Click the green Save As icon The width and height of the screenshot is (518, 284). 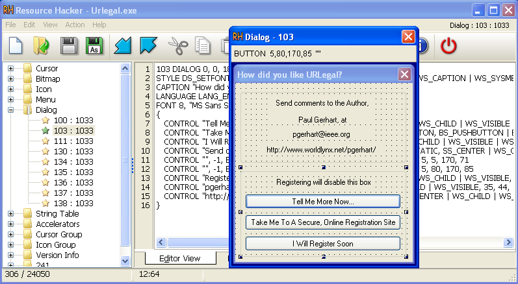(x=94, y=45)
